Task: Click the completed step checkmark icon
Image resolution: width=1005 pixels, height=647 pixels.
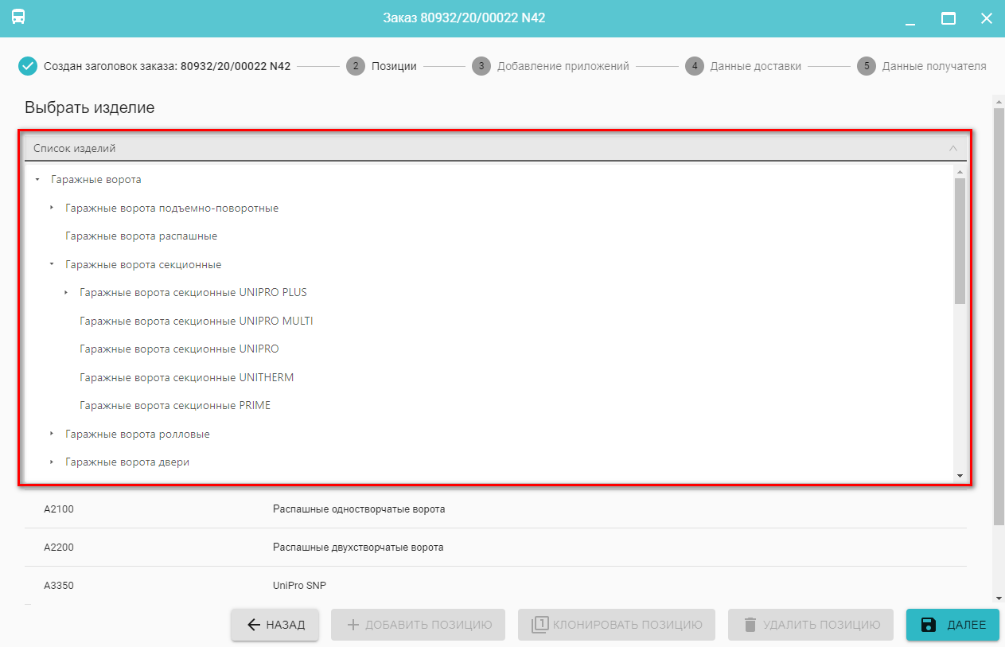Action: pyautogui.click(x=28, y=66)
